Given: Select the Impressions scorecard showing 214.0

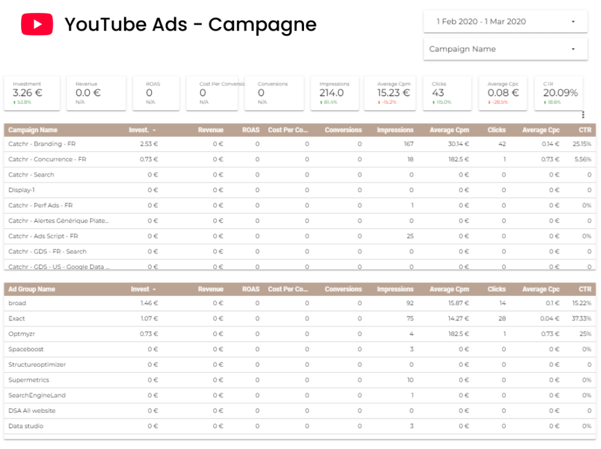Looking at the screenshot, I should pos(332,93).
